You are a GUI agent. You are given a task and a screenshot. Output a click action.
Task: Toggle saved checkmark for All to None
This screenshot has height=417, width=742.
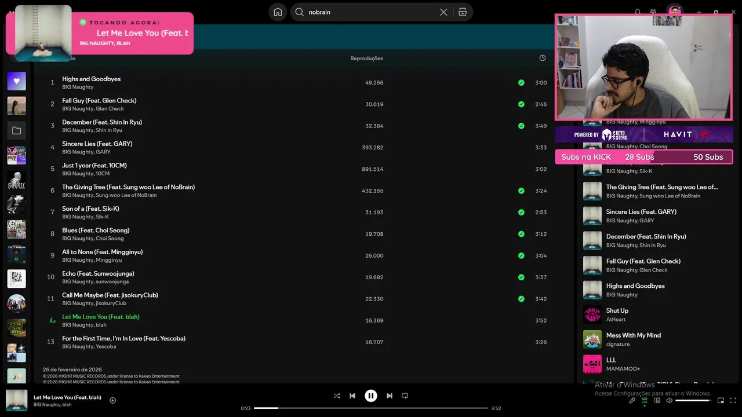(521, 255)
